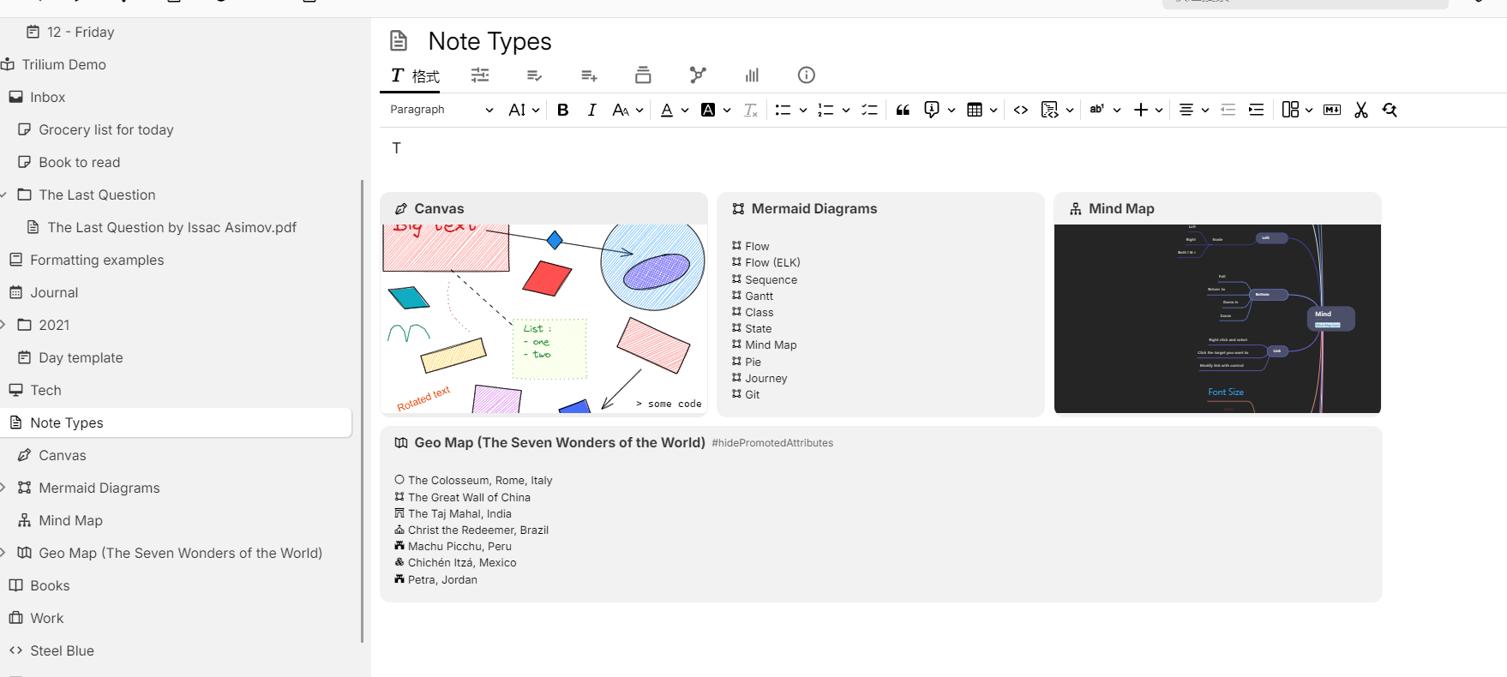
Task: Switch to the 格式 formatting tab
Action: click(416, 75)
